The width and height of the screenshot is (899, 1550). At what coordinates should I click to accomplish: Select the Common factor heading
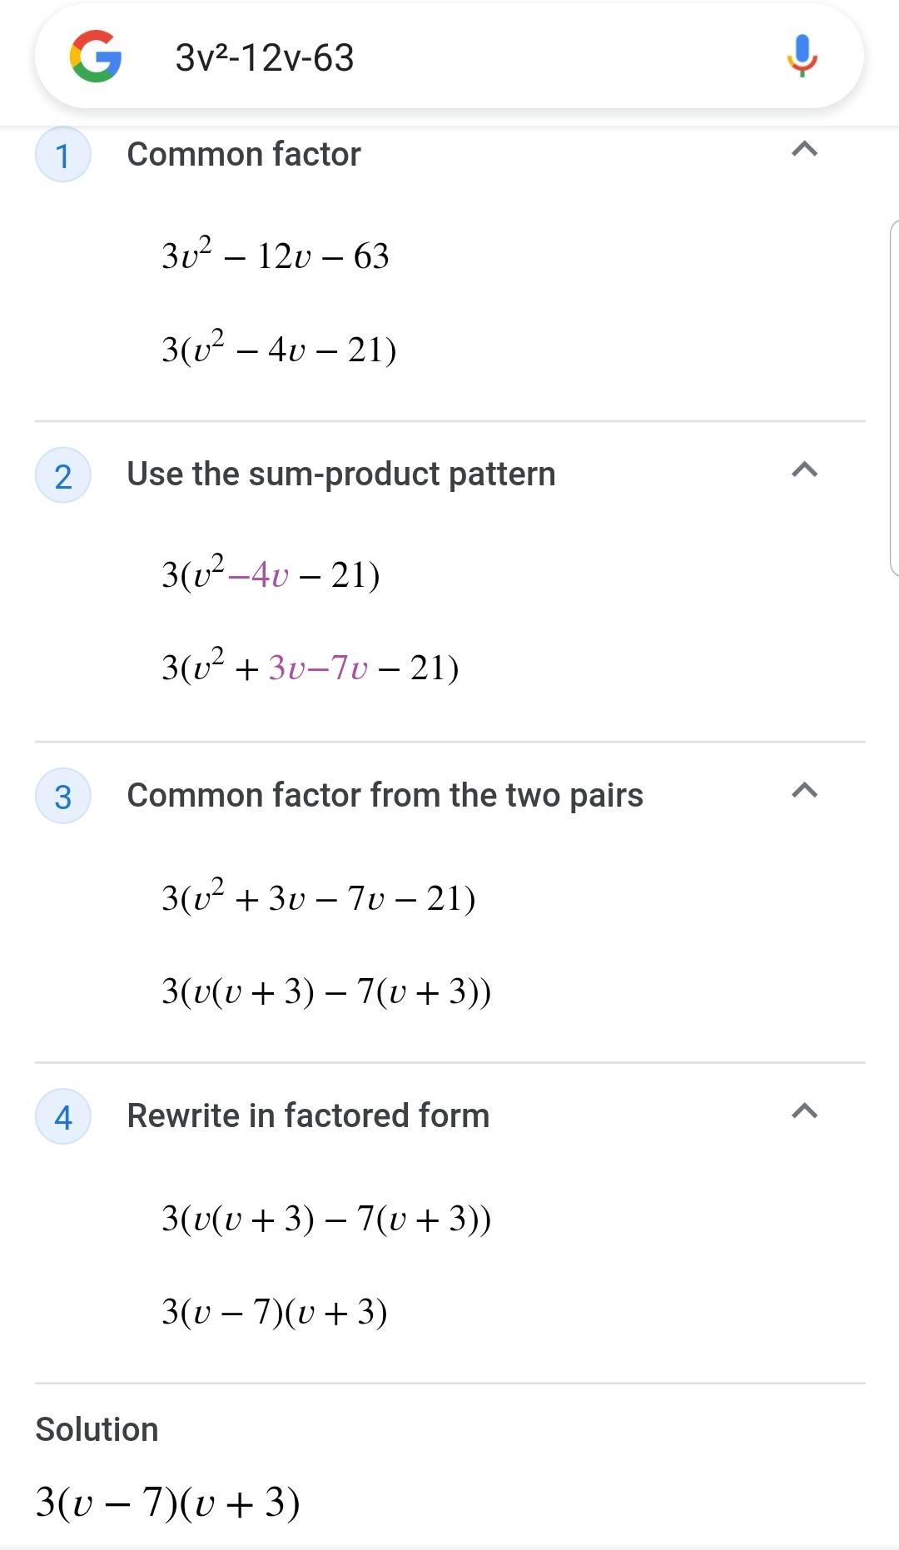[x=244, y=154]
